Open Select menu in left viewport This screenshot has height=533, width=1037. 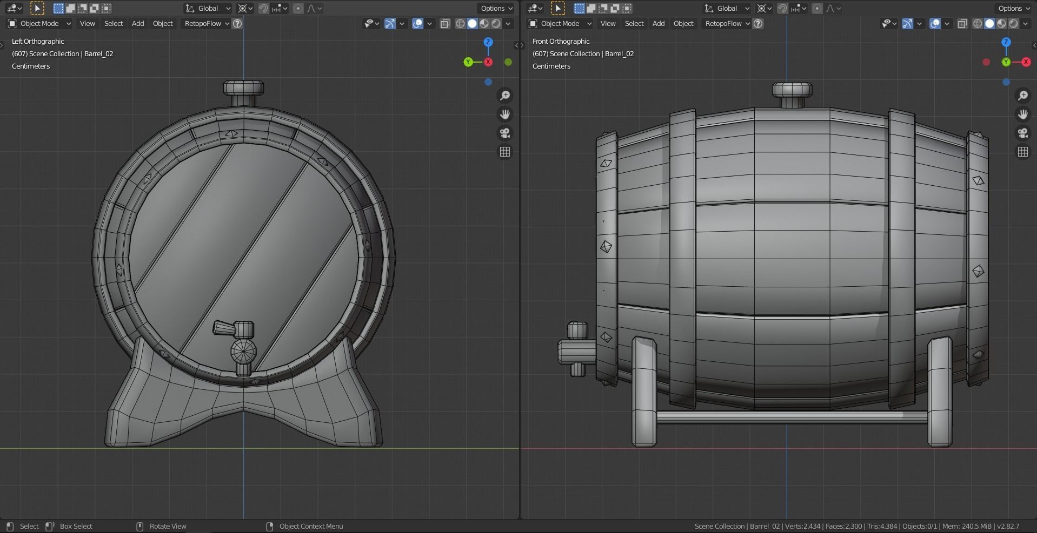(x=114, y=23)
